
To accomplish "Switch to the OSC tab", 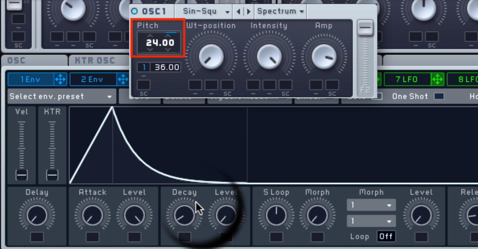I will 34,60.
